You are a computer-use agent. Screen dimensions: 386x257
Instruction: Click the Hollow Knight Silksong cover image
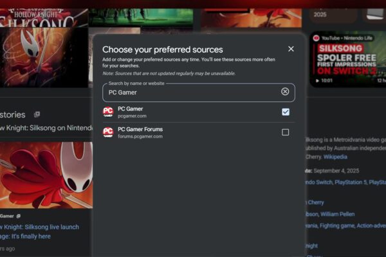[x=42, y=45]
